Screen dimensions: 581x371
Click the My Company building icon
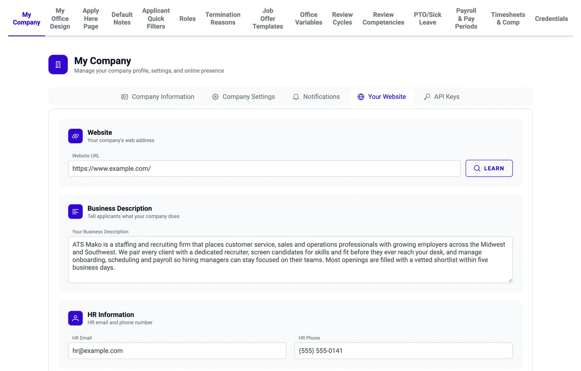click(58, 65)
